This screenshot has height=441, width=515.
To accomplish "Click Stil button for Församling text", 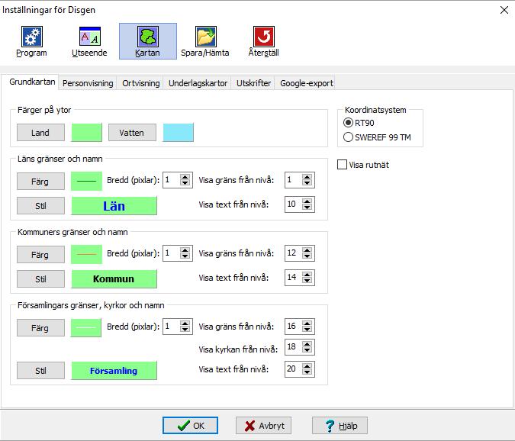I will point(40,371).
